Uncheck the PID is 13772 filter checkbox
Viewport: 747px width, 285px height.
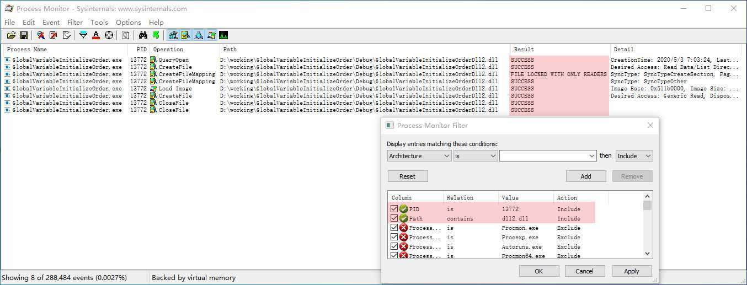[x=394, y=209]
